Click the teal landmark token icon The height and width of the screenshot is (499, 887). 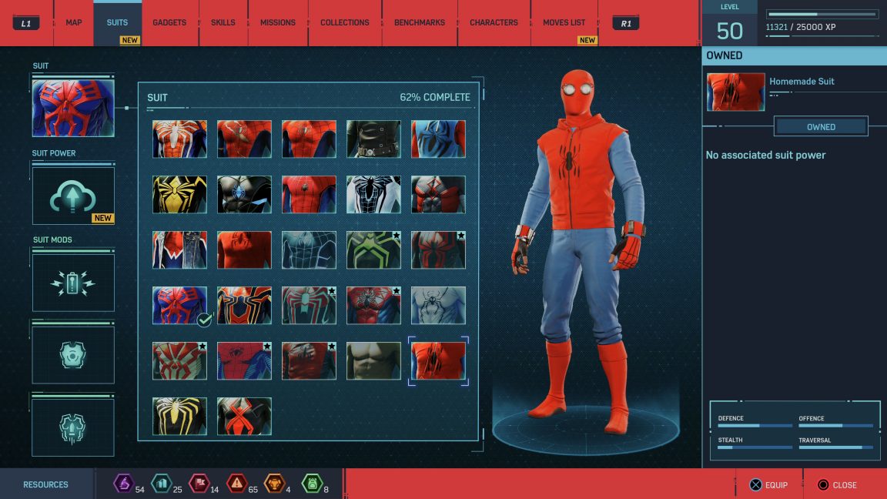pos(161,483)
